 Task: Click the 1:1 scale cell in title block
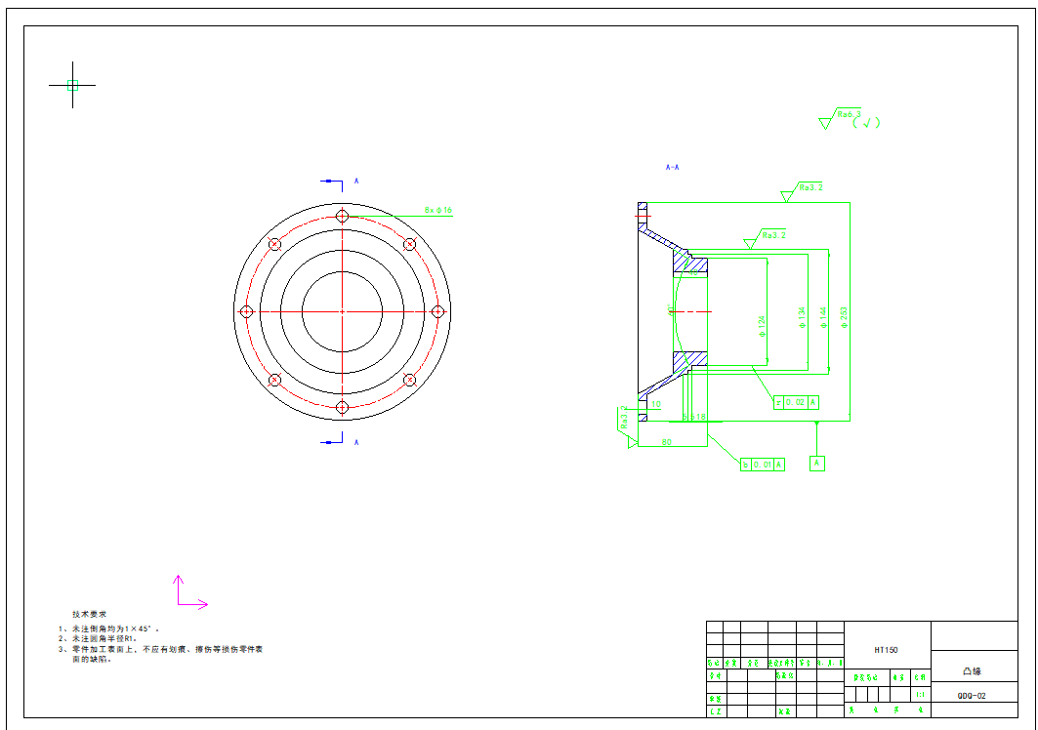pyautogui.click(x=920, y=695)
